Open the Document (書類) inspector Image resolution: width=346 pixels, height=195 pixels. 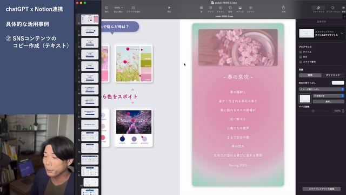click(x=344, y=8)
